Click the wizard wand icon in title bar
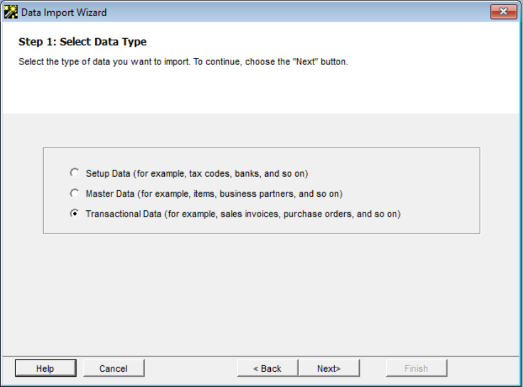 click(11, 12)
